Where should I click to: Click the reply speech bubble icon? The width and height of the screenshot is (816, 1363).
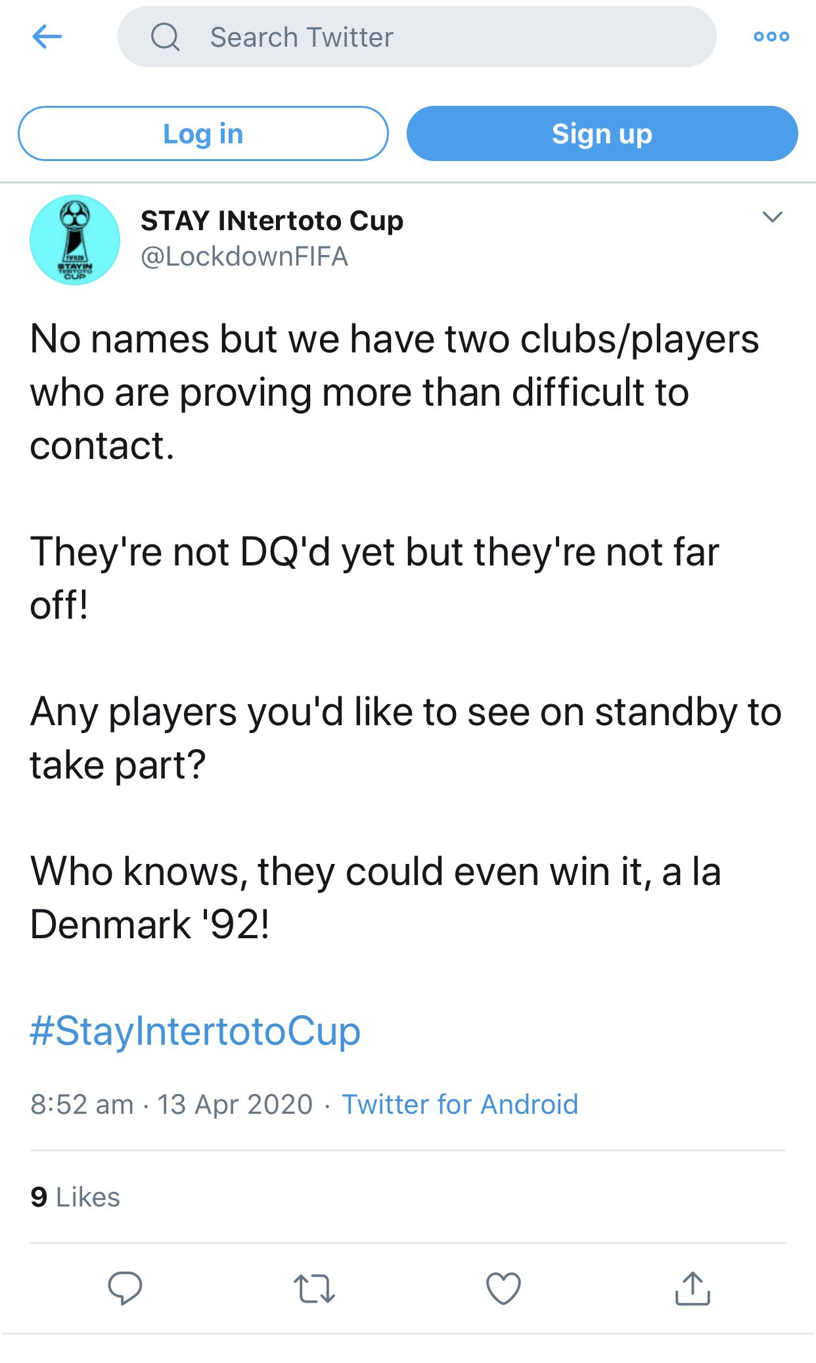[125, 1287]
